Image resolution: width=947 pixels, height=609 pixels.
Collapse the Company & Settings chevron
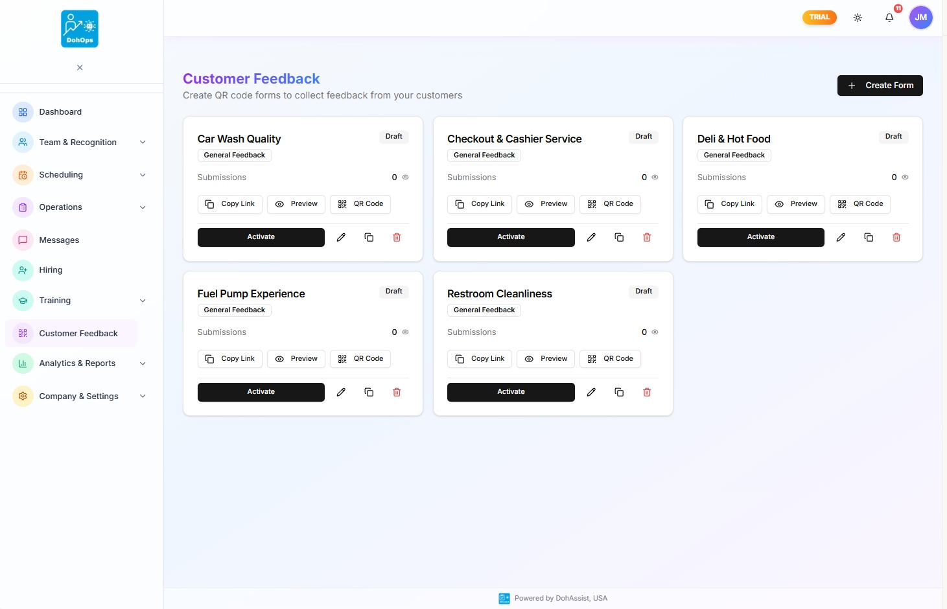(143, 396)
